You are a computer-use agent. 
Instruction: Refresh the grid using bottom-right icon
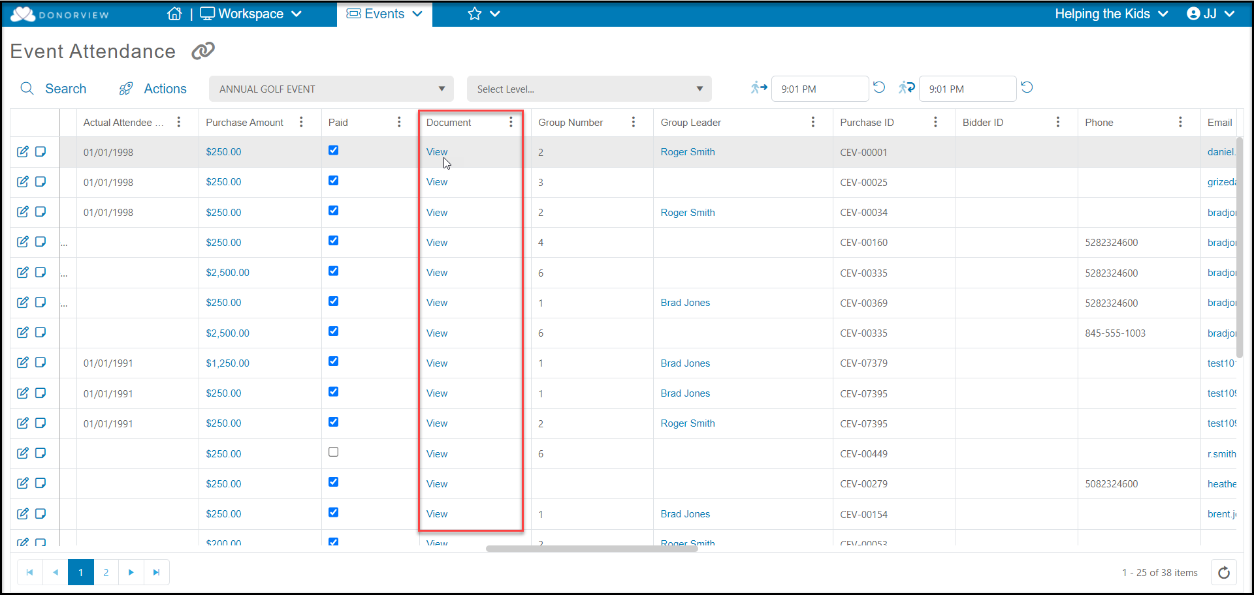click(1224, 572)
